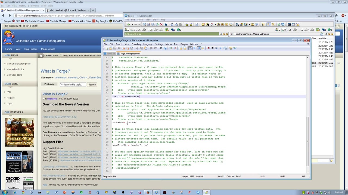Click the Cut scissors icon in Notepad++
The height and width of the screenshot is (195, 348).
(x=137, y=48)
